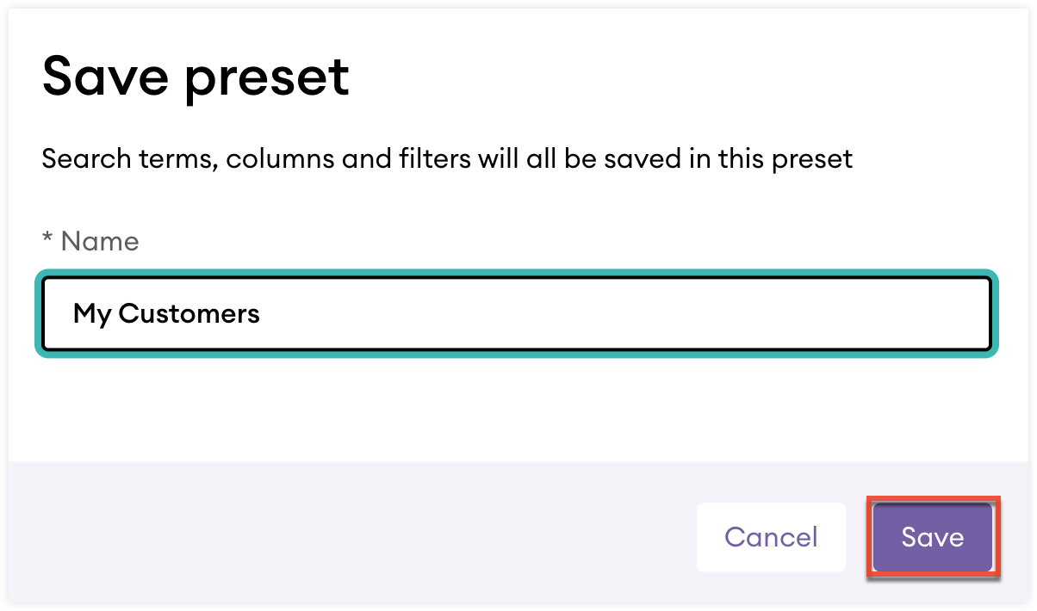This screenshot has width=1037, height=611.
Task: Click the word "preset" in the heading
Action: coord(266,78)
